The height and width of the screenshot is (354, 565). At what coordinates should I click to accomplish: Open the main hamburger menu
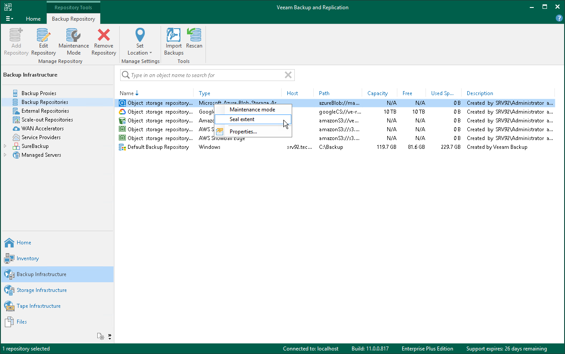[x=9, y=19]
